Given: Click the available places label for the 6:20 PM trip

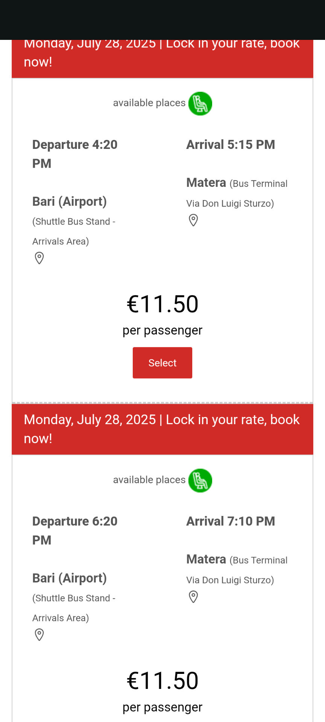Looking at the screenshot, I should (x=149, y=480).
